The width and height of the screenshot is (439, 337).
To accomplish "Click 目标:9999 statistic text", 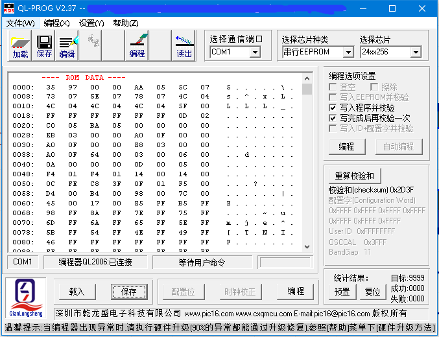I will [x=407, y=278].
